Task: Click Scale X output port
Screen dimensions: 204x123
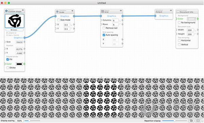Action: (x=74, y=24)
